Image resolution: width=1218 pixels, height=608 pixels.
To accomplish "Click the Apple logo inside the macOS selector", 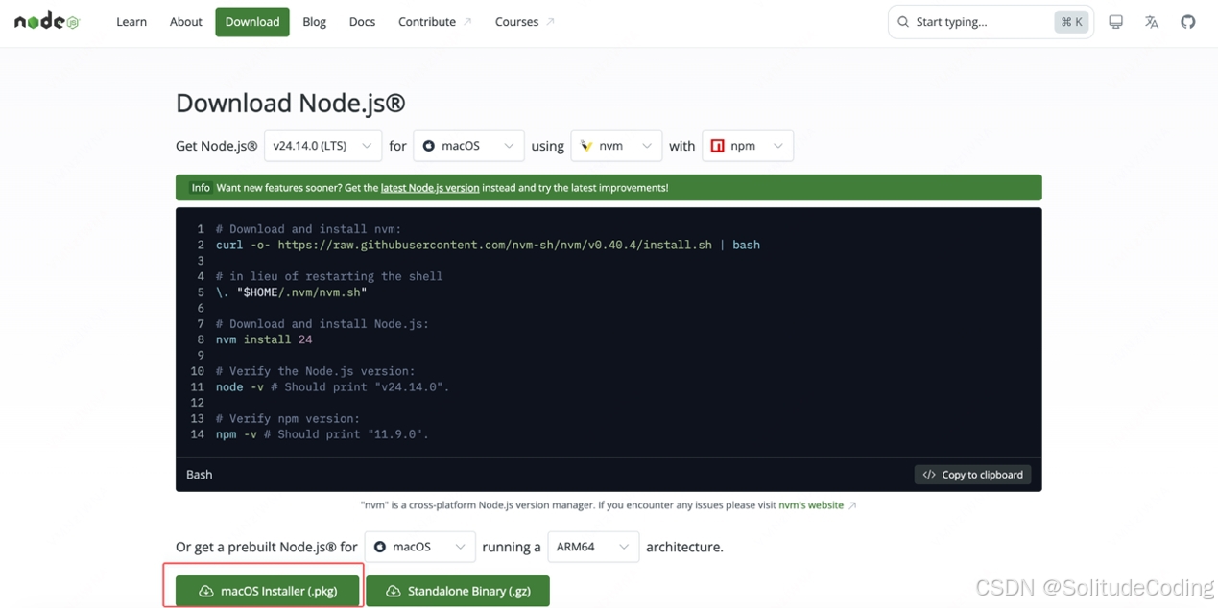I will point(429,146).
